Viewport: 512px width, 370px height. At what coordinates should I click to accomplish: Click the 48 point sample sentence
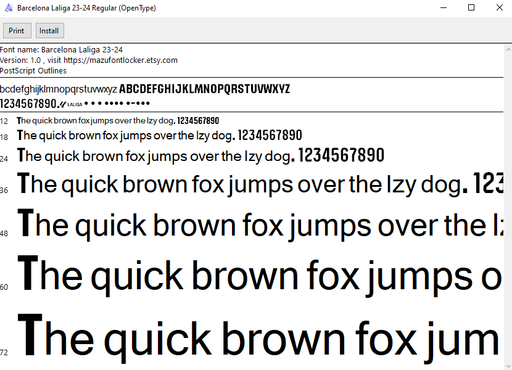point(259,225)
